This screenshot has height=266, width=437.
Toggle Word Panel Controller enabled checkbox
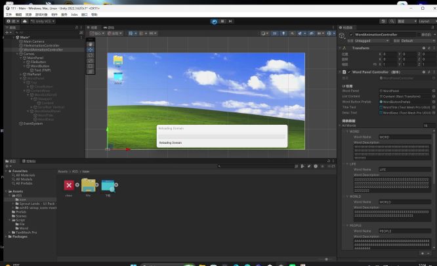click(x=349, y=72)
